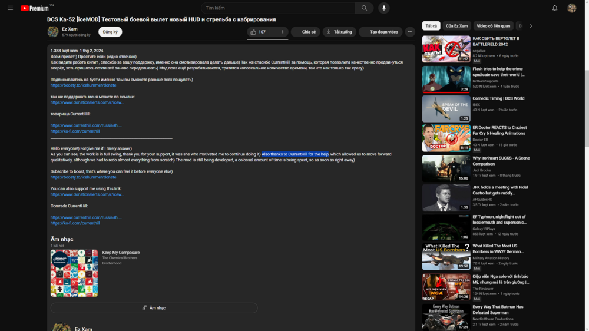Click GothamSnippets channel name
The width and height of the screenshot is (589, 331).
485,81
